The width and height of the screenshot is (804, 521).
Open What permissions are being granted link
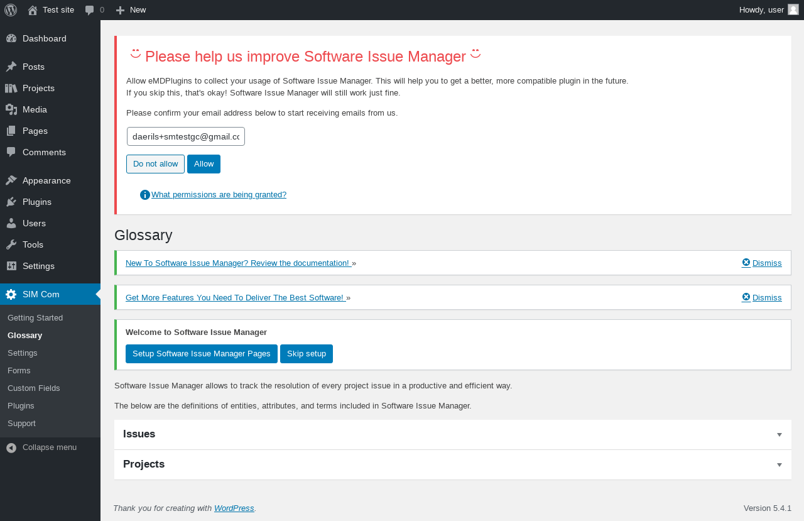pos(219,195)
